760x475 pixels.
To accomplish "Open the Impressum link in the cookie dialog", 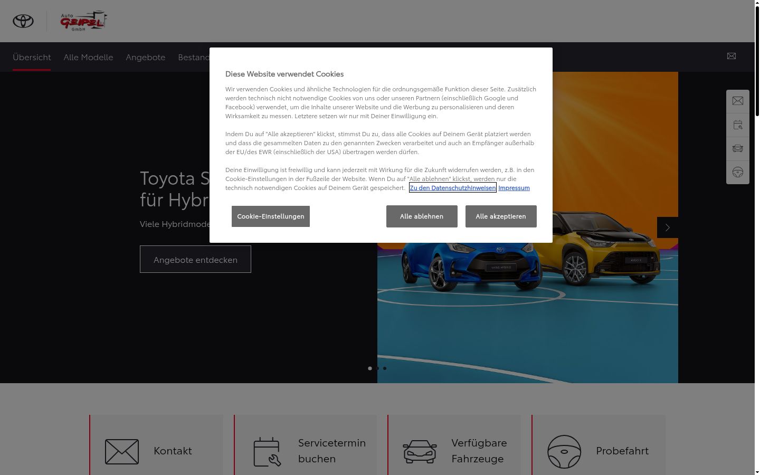I will (x=514, y=188).
